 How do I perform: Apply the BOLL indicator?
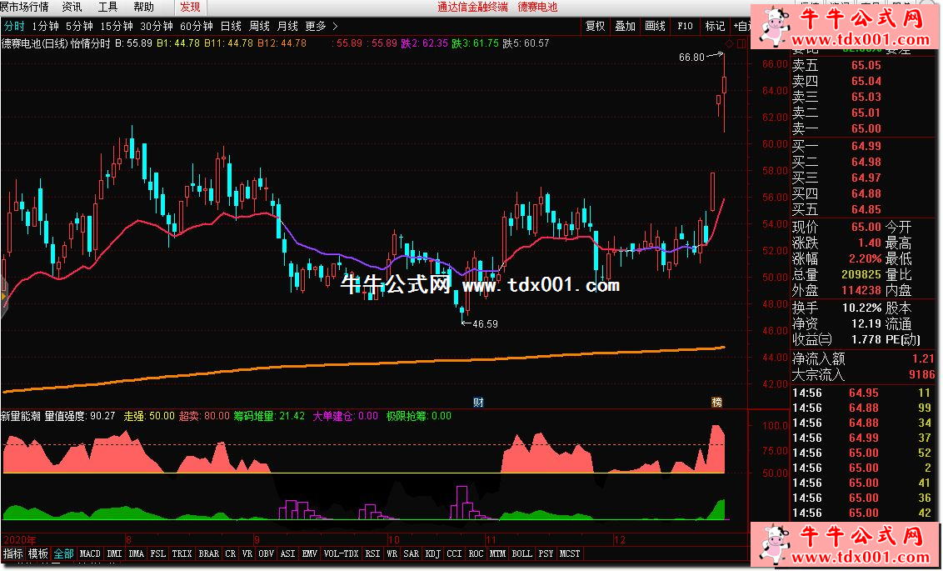pos(521,553)
